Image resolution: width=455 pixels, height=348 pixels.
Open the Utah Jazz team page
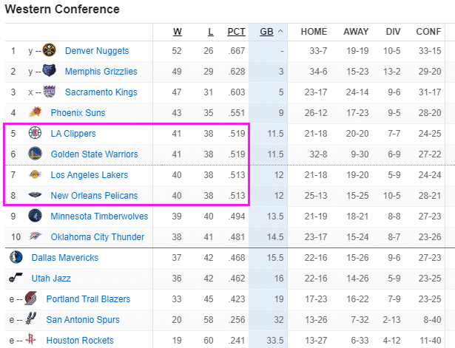click(x=53, y=279)
